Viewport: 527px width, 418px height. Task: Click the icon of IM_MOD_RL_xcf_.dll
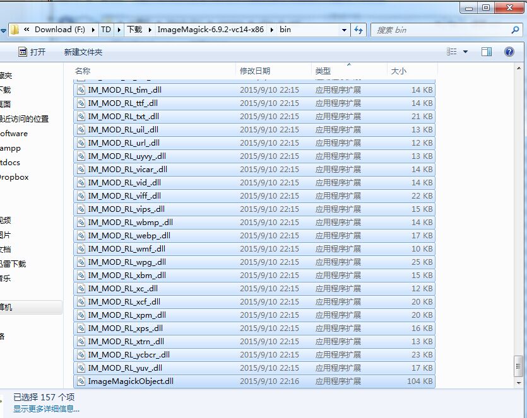(x=81, y=302)
